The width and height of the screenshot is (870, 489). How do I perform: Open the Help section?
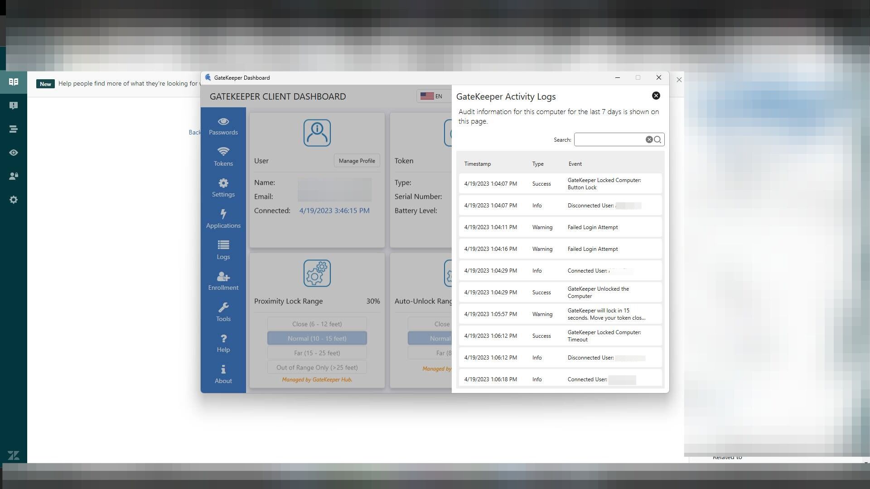tap(223, 343)
